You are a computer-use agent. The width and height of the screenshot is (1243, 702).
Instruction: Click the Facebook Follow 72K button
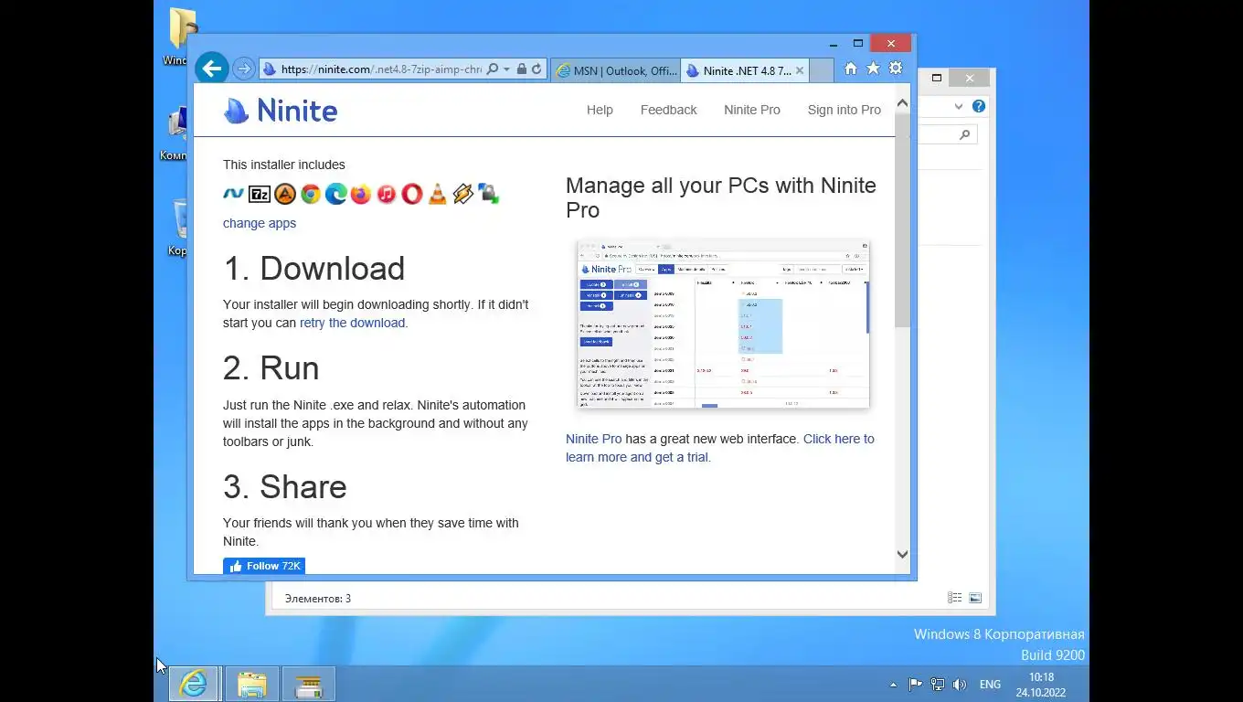coord(264,566)
